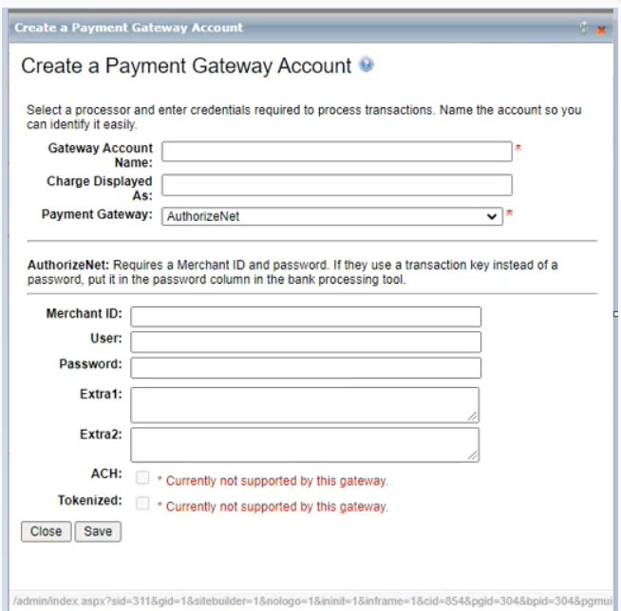Toggle the Tokenized checkbox

point(142,504)
